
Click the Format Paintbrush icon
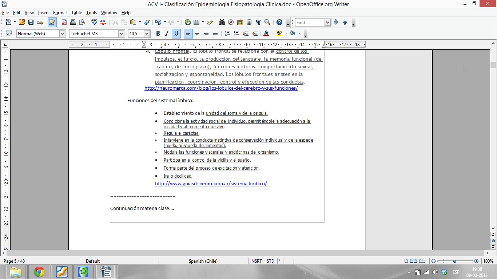pos(146,23)
